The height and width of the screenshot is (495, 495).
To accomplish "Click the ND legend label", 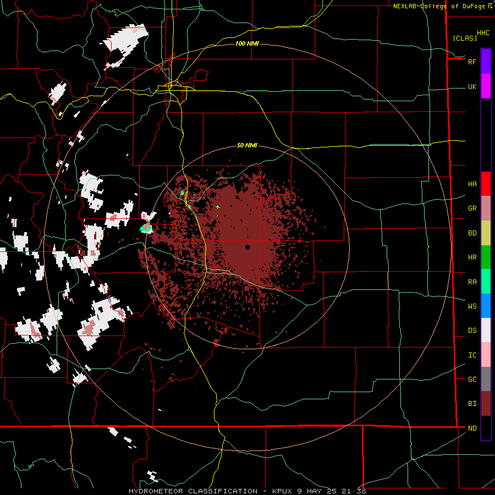I will [x=472, y=428].
